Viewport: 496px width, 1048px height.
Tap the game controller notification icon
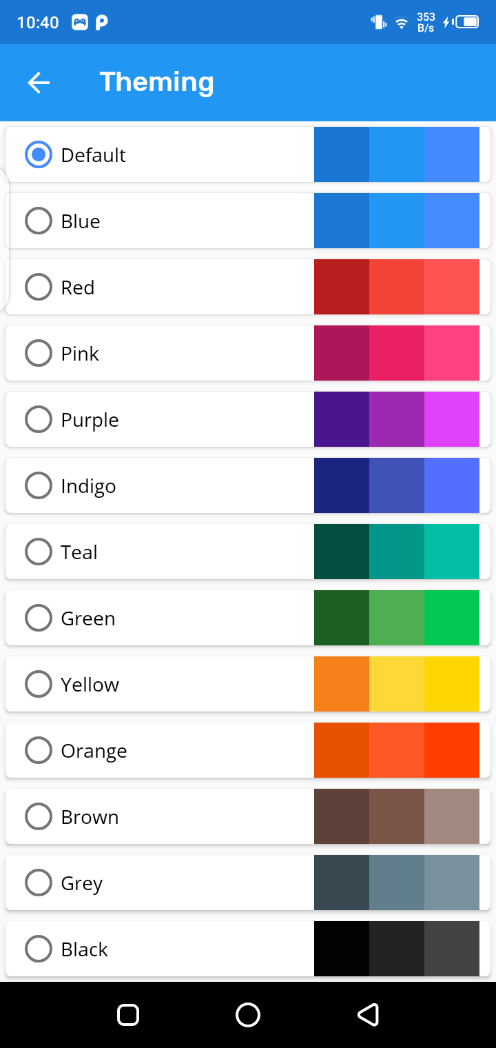80,23
